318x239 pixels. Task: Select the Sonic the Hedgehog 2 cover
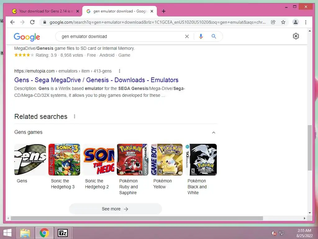[98, 160]
